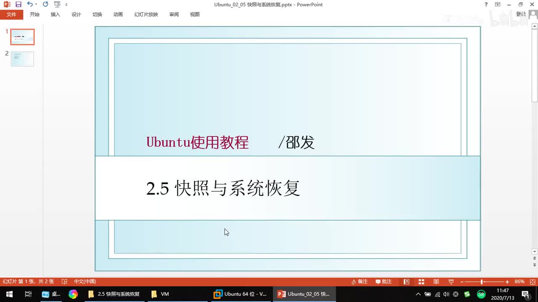Switch to Normal view icon
Image resolution: width=538 pixels, height=302 pixels.
click(x=406, y=281)
